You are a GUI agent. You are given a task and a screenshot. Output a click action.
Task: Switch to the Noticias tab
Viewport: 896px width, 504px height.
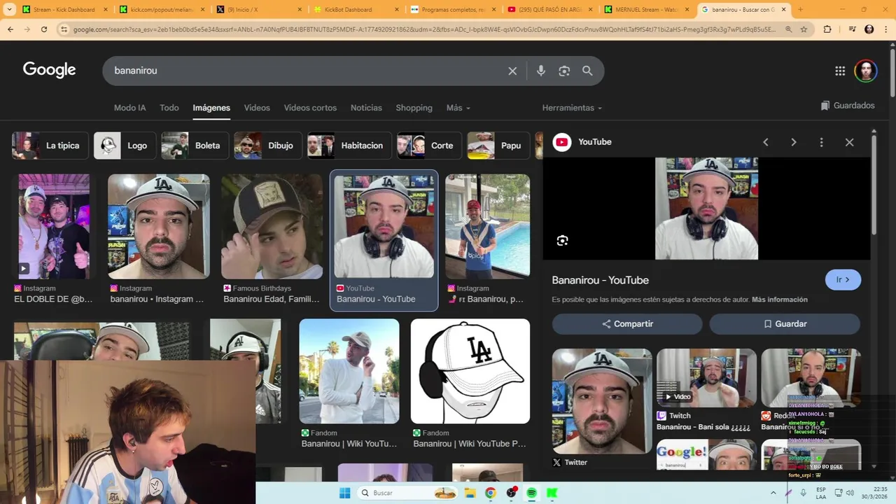pyautogui.click(x=366, y=108)
